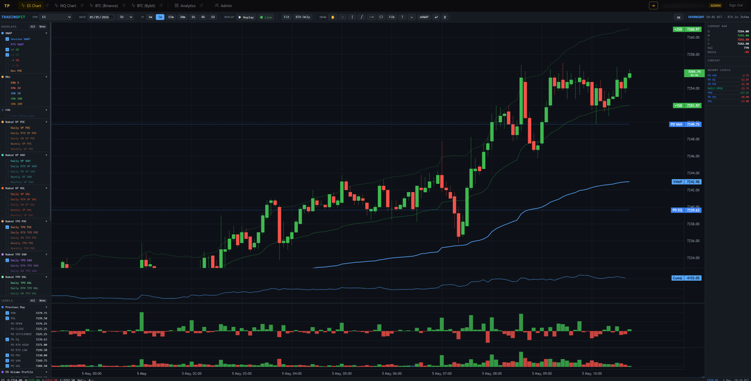Collapse the MAs section

[46, 77]
